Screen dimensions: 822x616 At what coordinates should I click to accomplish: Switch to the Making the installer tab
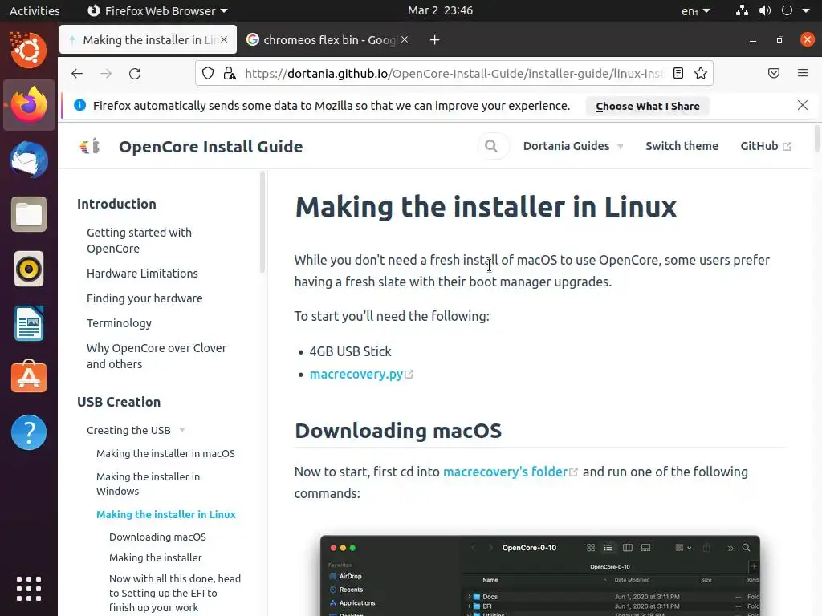(149, 40)
